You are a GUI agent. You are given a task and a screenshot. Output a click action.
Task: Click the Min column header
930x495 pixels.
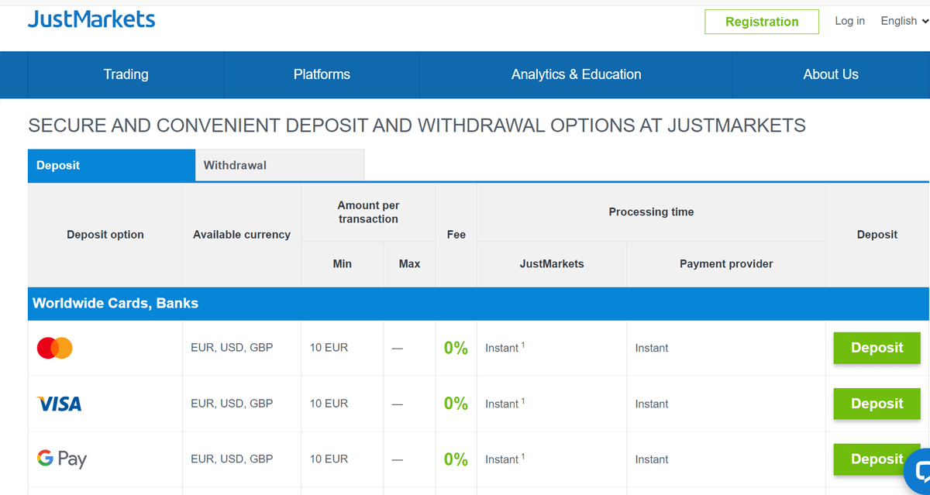343,264
